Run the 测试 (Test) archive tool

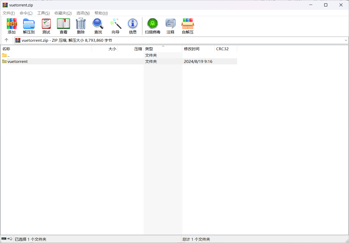(46, 26)
